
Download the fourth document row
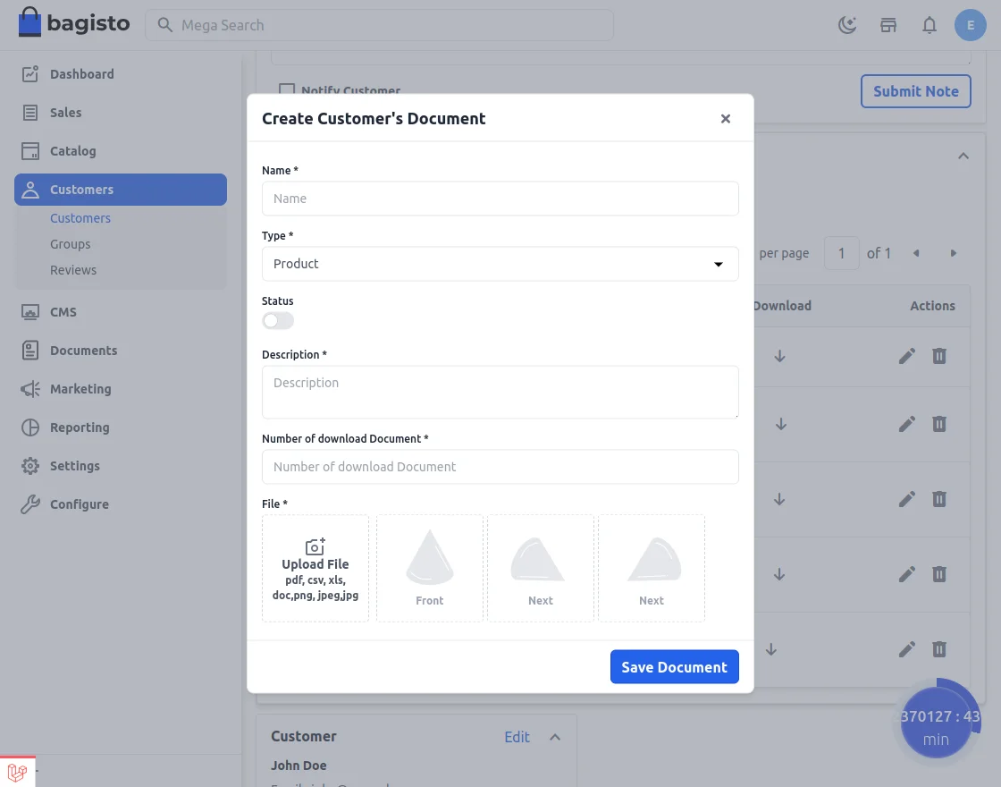click(x=779, y=574)
